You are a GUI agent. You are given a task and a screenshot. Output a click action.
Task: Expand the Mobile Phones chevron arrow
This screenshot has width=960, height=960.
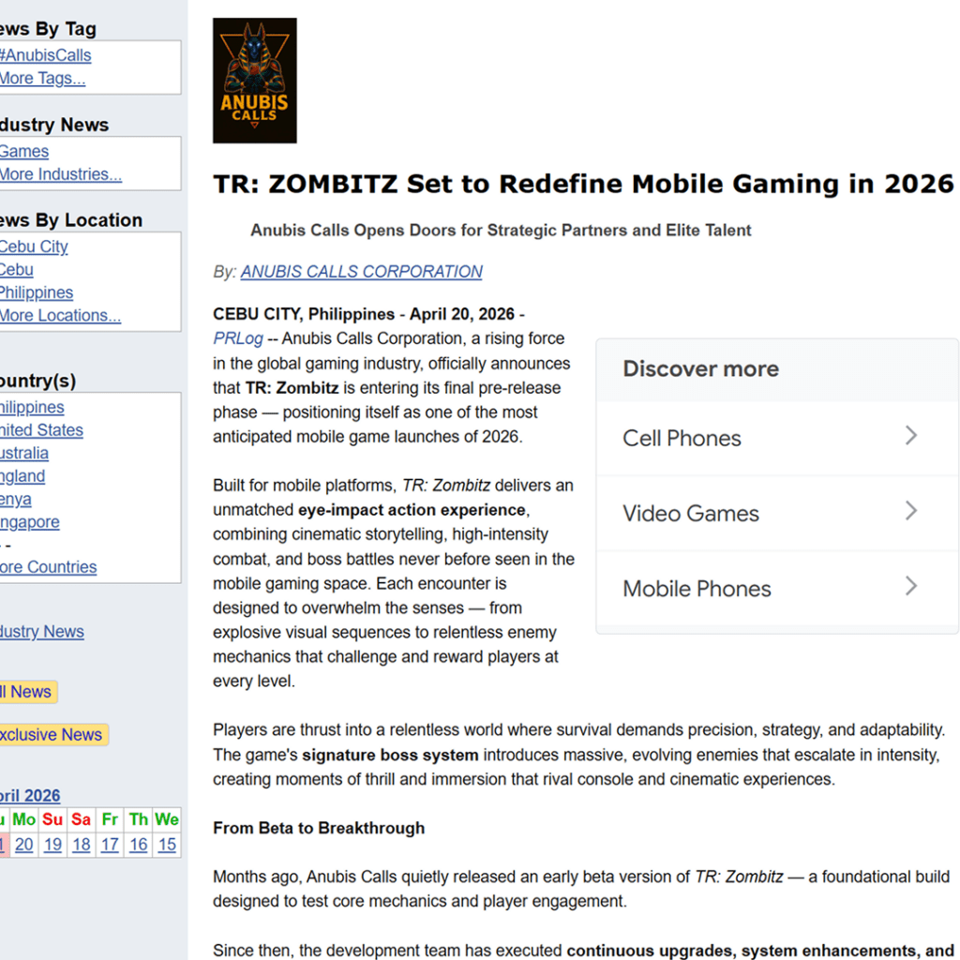pyautogui.click(x=910, y=587)
